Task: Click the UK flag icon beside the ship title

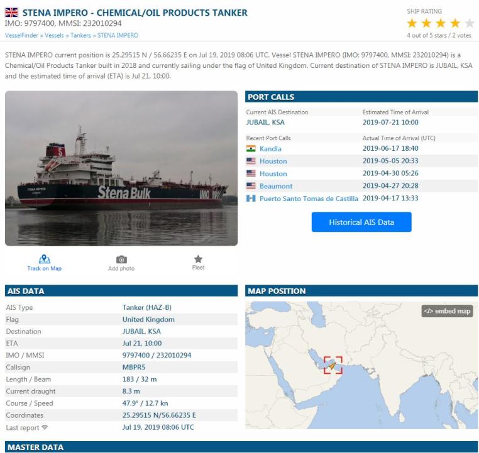Action: coord(11,13)
